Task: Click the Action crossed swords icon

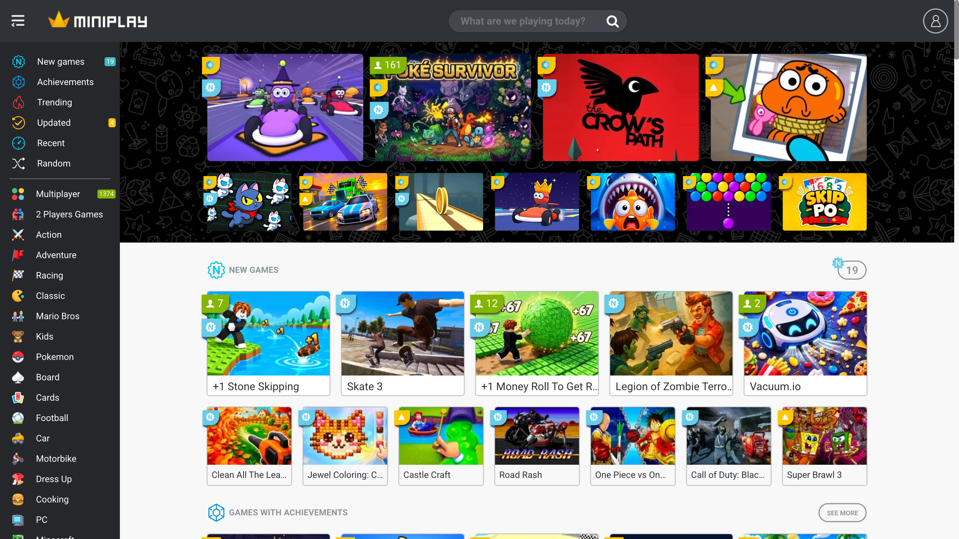Action: [x=18, y=235]
